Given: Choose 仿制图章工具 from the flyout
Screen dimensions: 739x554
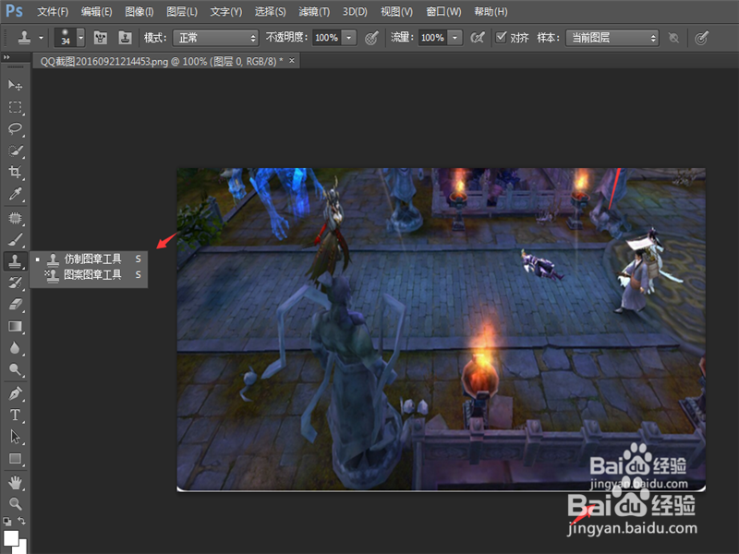Looking at the screenshot, I should pos(89,259).
